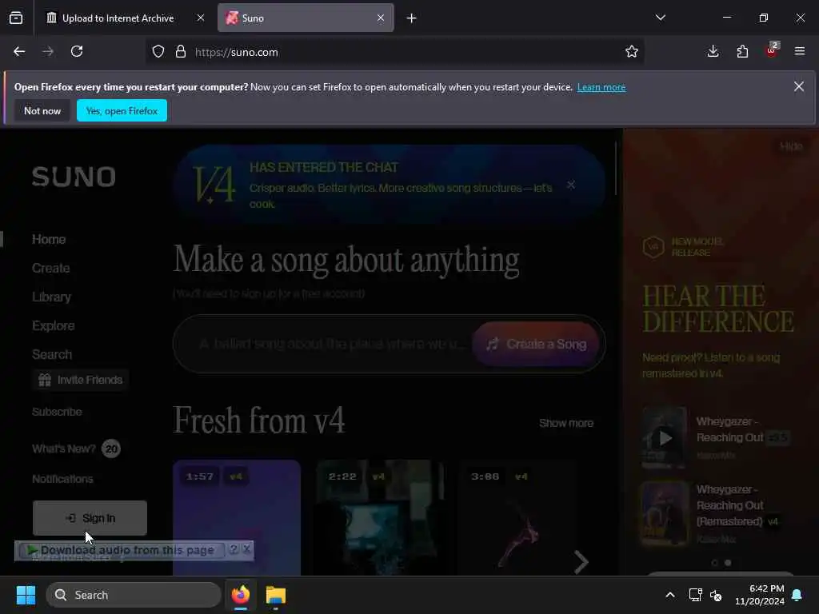Viewport: 819px width, 614px height.
Task: Open File Explorer from the taskbar
Action: [x=276, y=595]
